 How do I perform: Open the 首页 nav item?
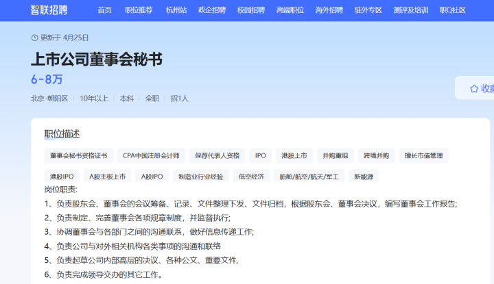pyautogui.click(x=104, y=10)
